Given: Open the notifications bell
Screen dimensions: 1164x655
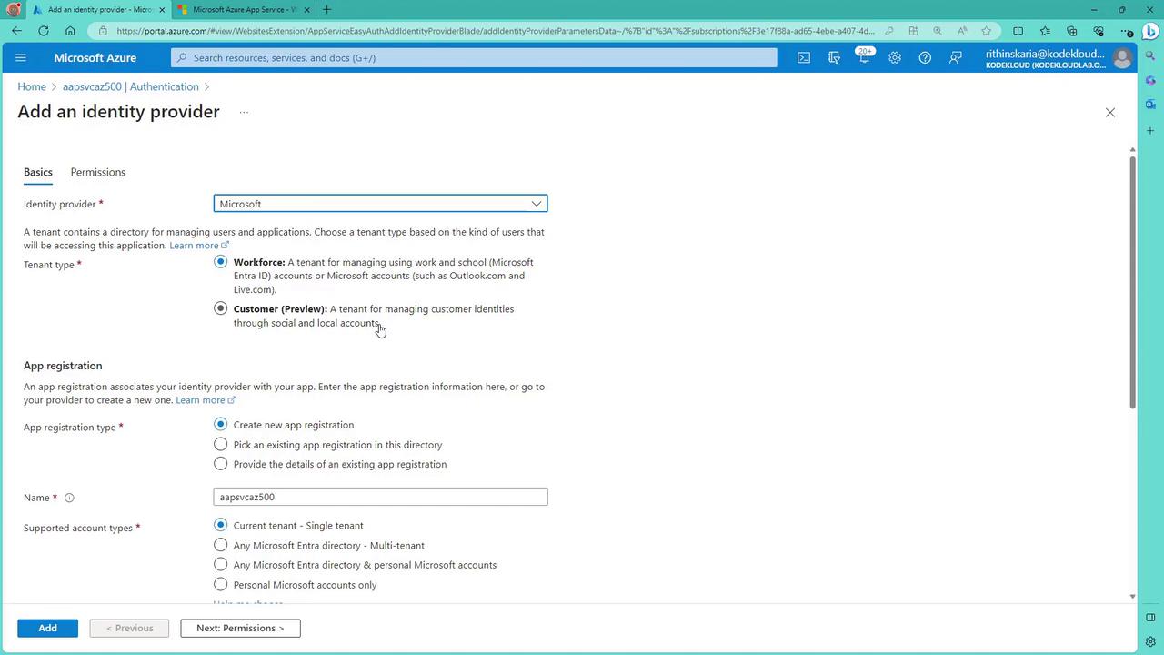Looking at the screenshot, I should 864,57.
